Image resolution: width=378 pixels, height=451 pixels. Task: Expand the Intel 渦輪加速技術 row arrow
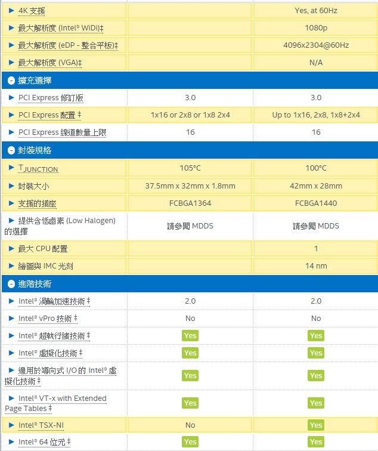pyautogui.click(x=11, y=301)
